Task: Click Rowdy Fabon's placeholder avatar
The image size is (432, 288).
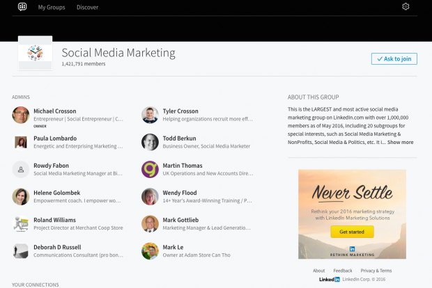Action: (x=21, y=169)
